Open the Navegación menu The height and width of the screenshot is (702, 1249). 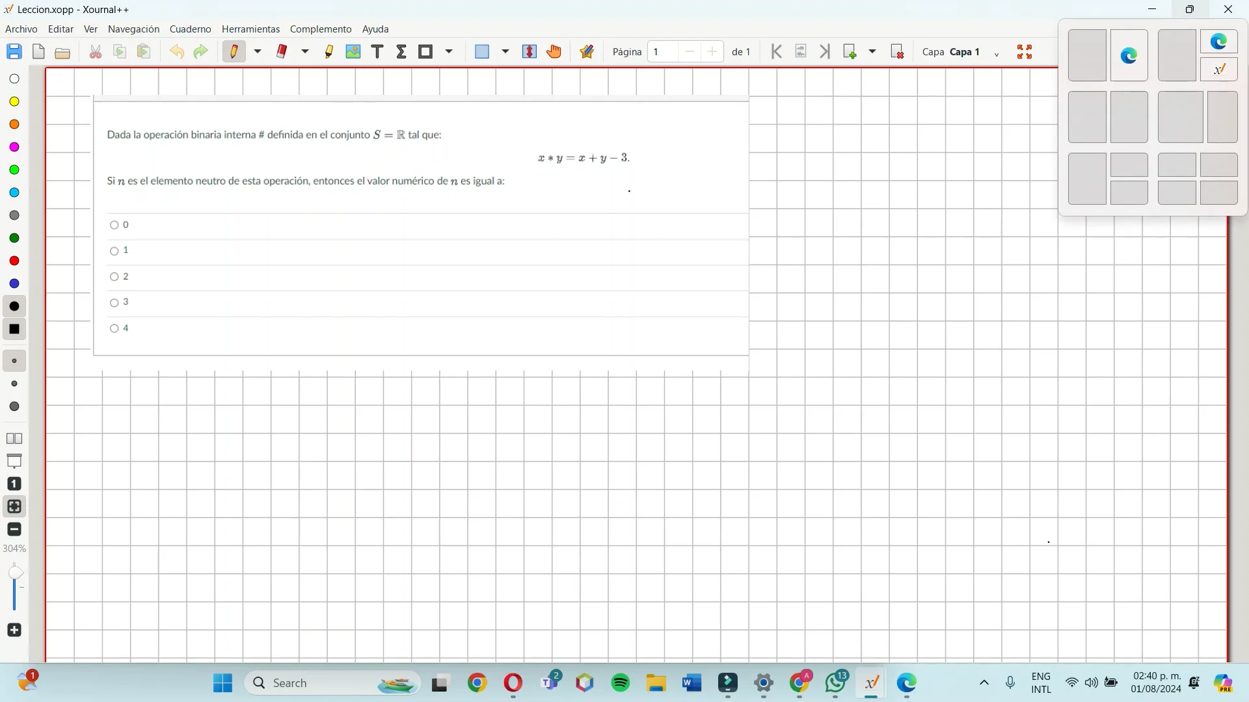pyautogui.click(x=133, y=29)
